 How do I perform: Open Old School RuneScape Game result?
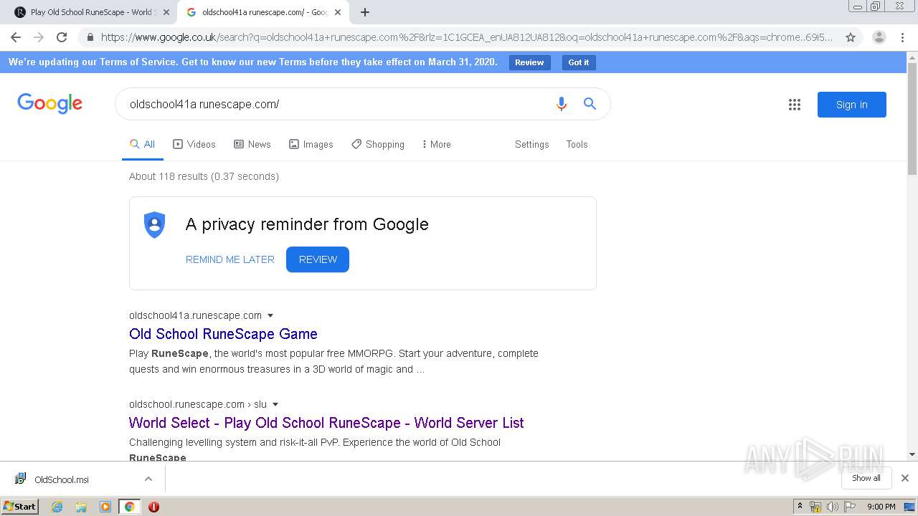[223, 334]
